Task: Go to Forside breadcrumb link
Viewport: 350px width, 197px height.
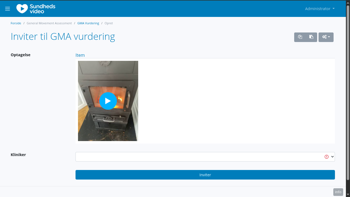Action: [16, 23]
